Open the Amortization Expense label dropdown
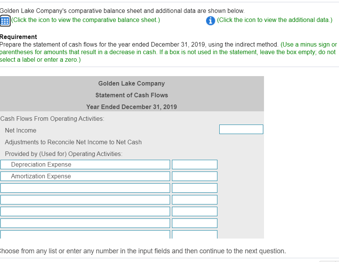 point(85,176)
